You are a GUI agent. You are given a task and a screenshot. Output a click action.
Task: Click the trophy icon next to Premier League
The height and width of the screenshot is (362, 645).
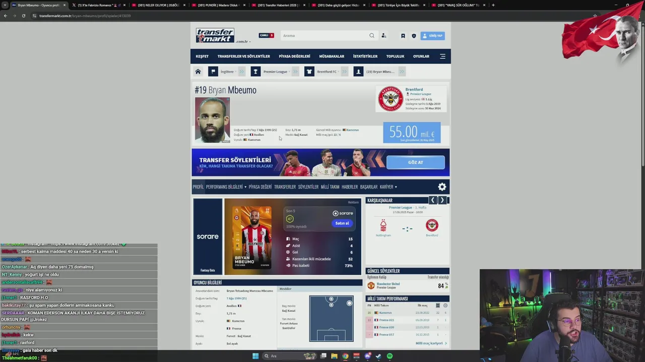pos(255,71)
